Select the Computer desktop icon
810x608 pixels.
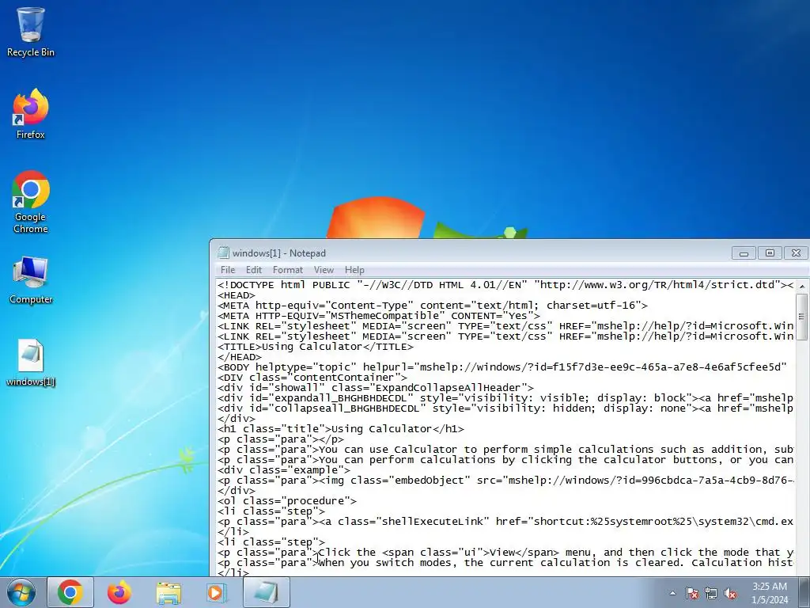point(31,281)
